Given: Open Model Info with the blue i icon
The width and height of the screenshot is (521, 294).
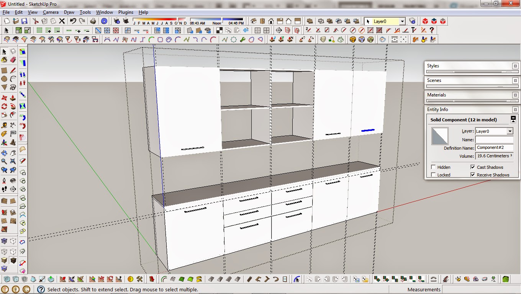Looking at the screenshot, I should click(x=104, y=21).
